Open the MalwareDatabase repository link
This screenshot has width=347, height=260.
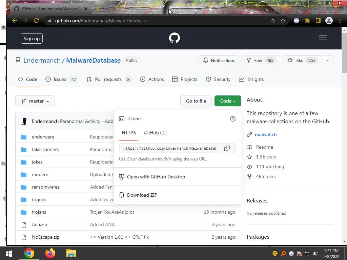94,60
